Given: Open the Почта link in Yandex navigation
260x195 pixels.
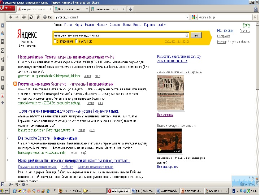Looking at the screenshot, I should 68,25.
